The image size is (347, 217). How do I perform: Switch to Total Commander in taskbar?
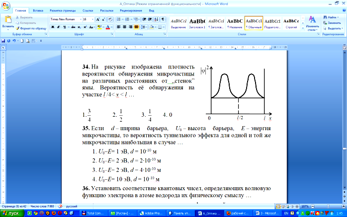93,213
